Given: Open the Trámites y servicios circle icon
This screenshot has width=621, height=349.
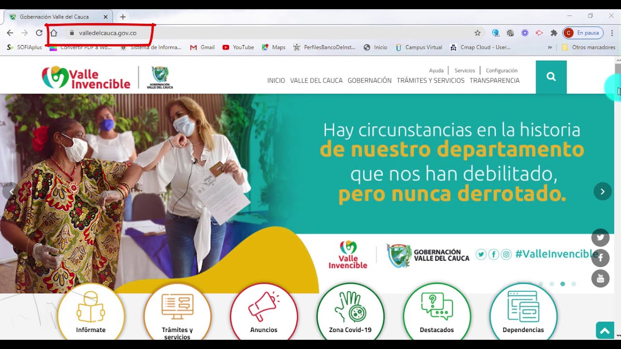Looking at the screenshot, I should (177, 313).
